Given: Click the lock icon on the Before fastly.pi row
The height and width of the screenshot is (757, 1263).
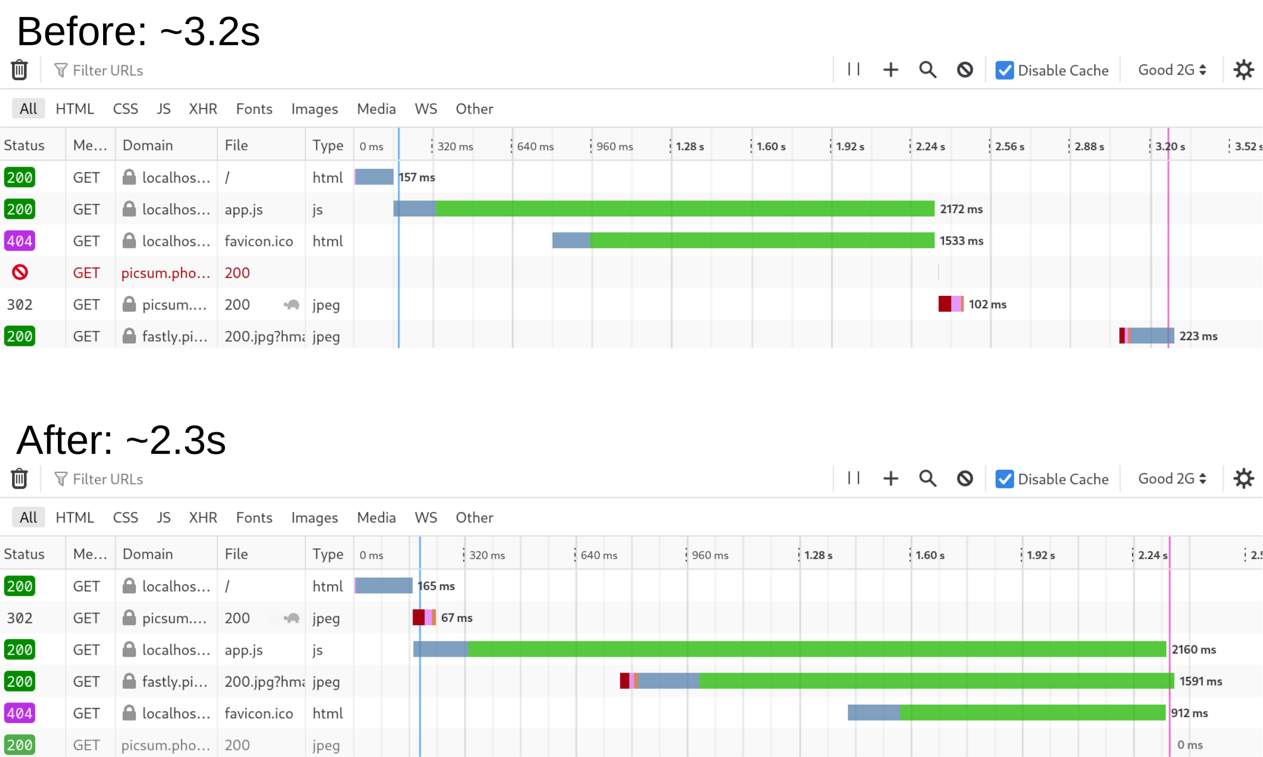Looking at the screenshot, I should [129, 336].
